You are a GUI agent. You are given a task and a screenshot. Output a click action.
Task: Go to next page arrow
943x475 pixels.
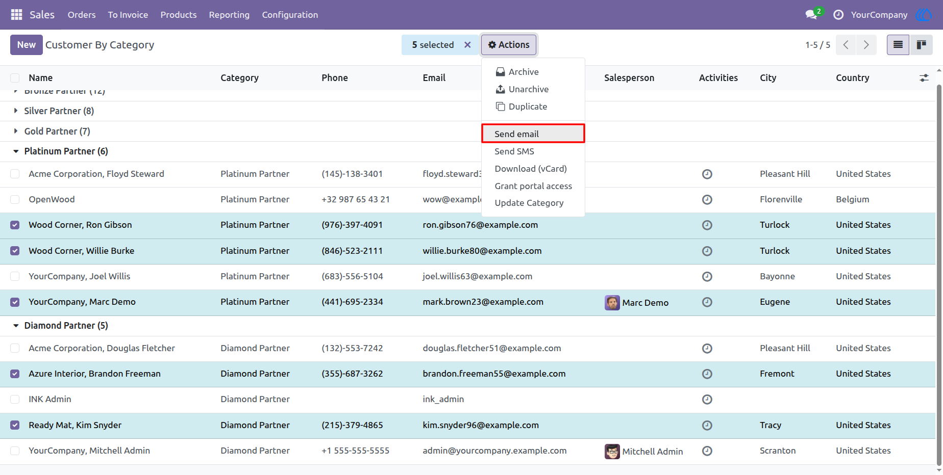(x=866, y=45)
